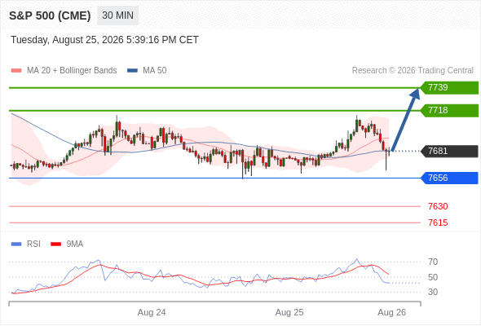
Task: Click the Aug 24 date axis label
Action: coord(152,312)
